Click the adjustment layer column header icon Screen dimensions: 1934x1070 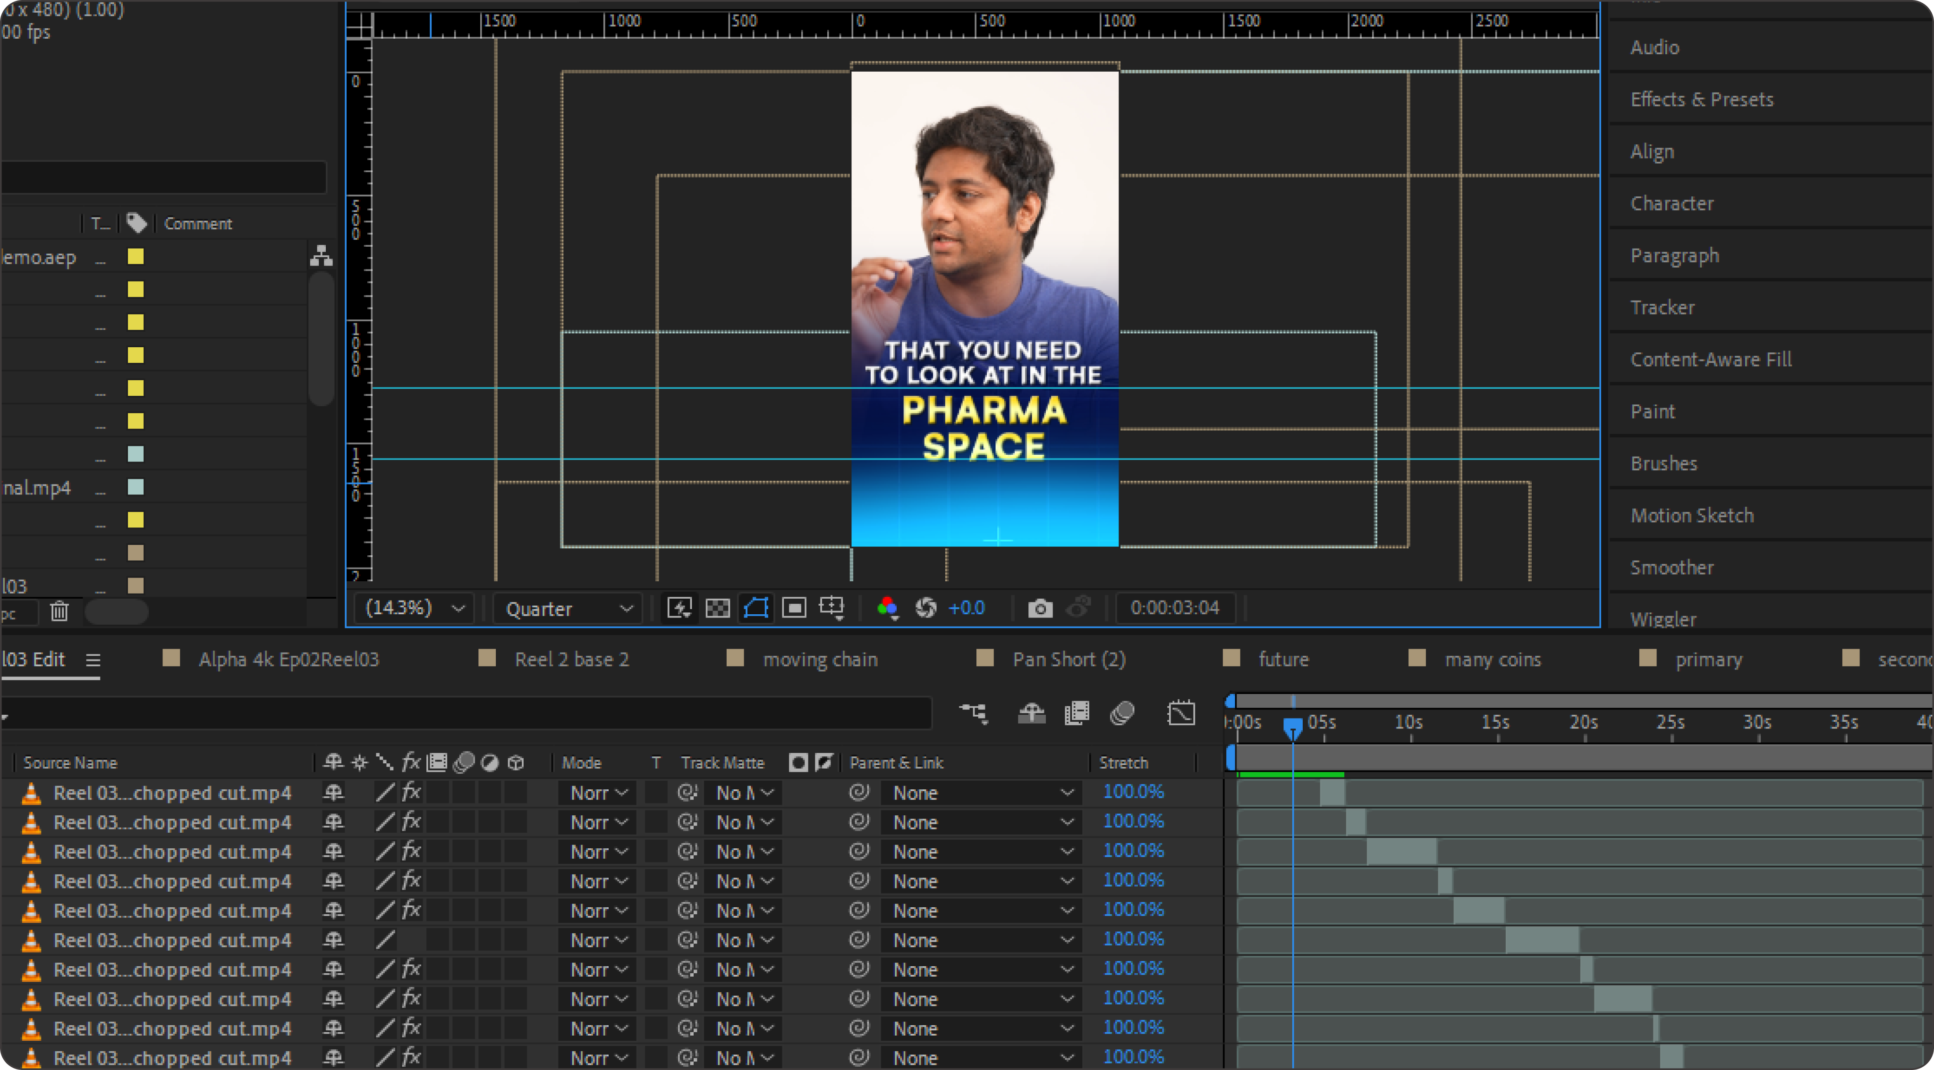(490, 762)
